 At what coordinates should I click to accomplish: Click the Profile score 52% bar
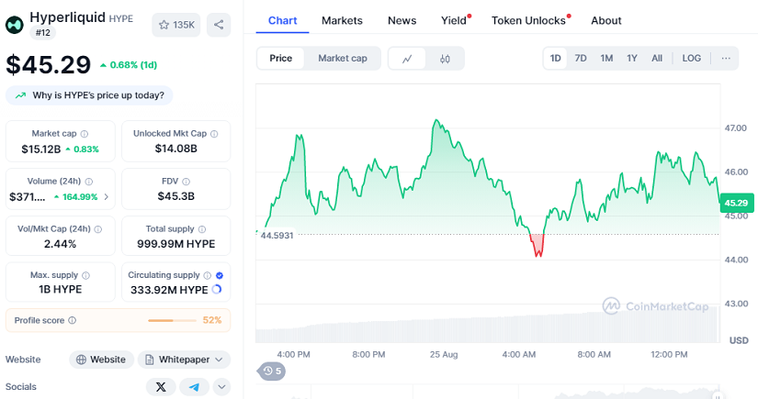click(x=172, y=320)
